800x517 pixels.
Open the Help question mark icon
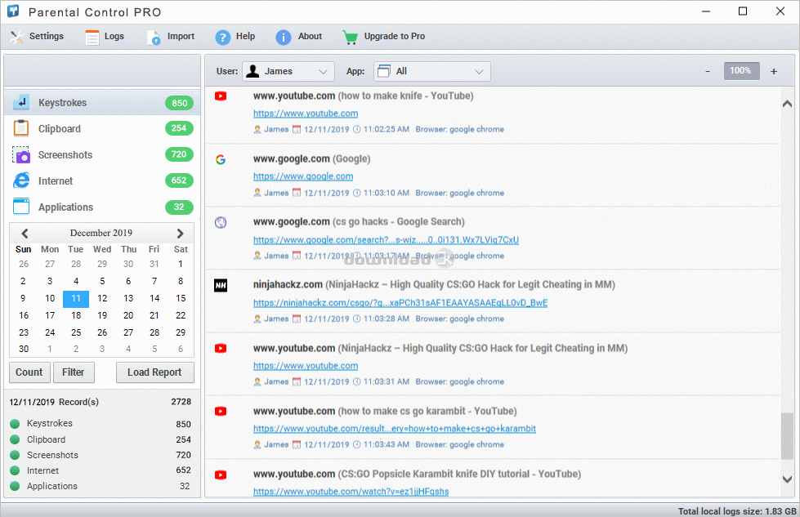click(x=223, y=37)
